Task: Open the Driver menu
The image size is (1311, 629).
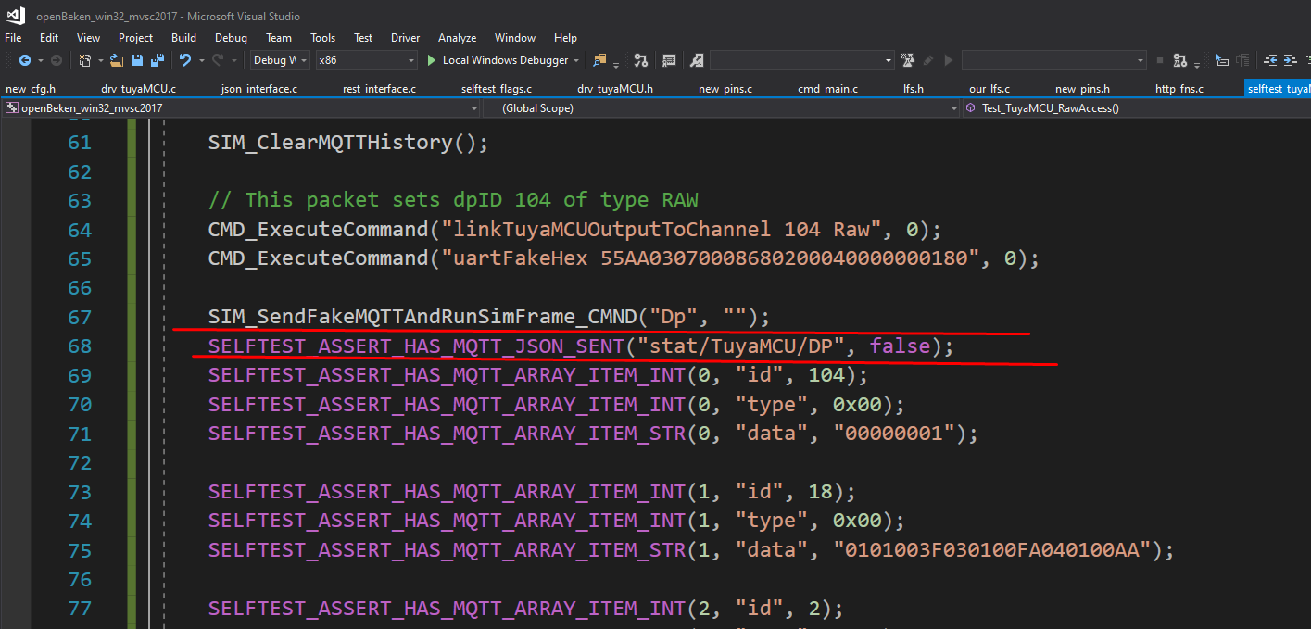Action: click(405, 38)
